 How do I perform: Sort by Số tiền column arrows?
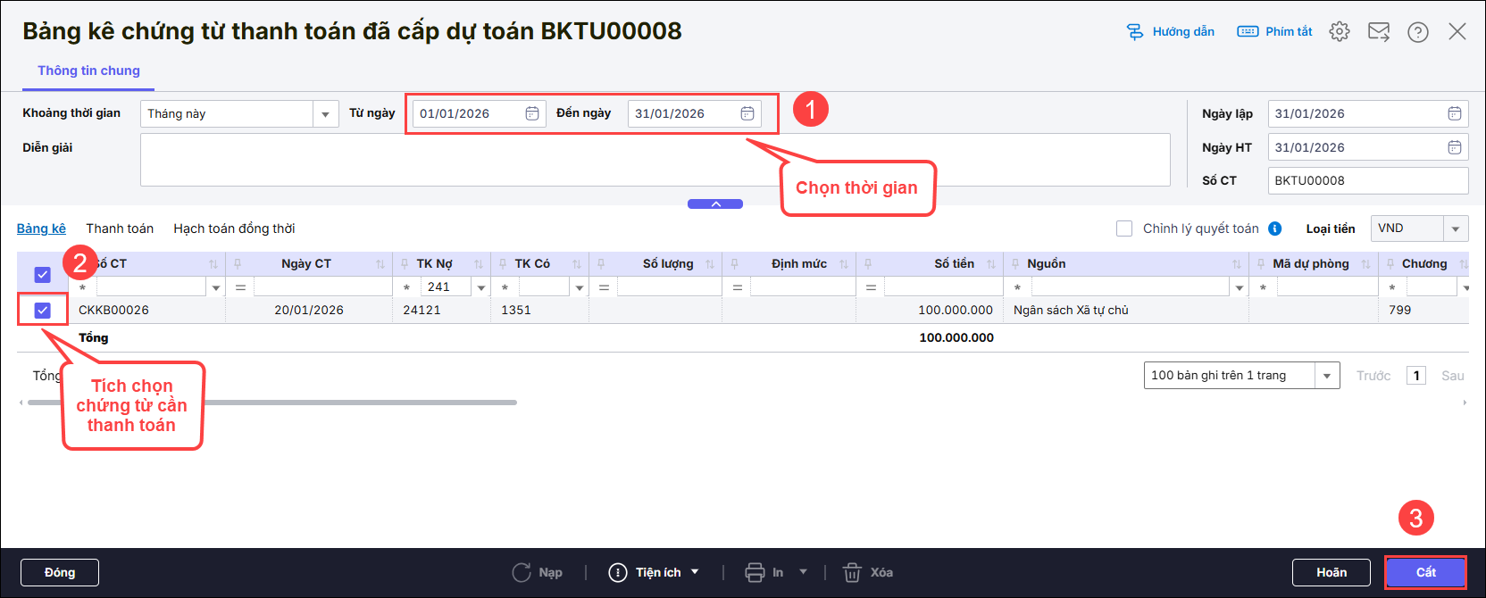pos(991,264)
